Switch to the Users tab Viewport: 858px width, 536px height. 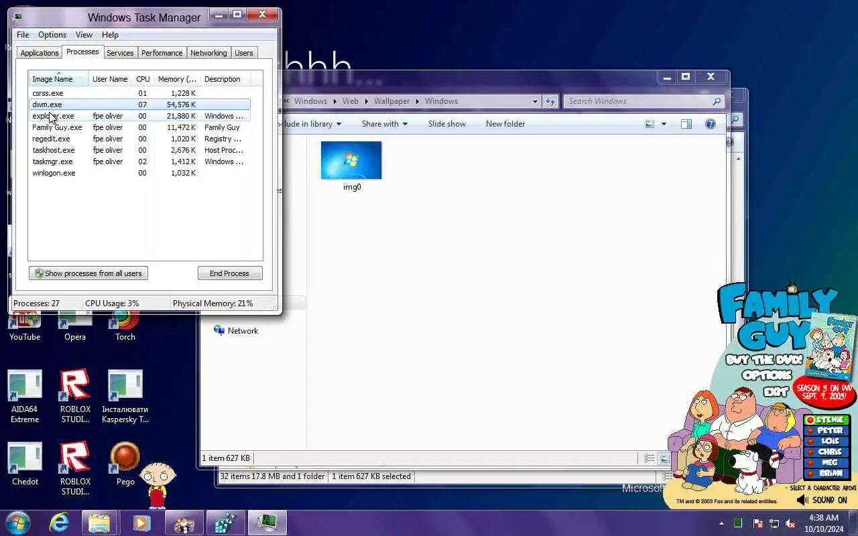pos(244,53)
